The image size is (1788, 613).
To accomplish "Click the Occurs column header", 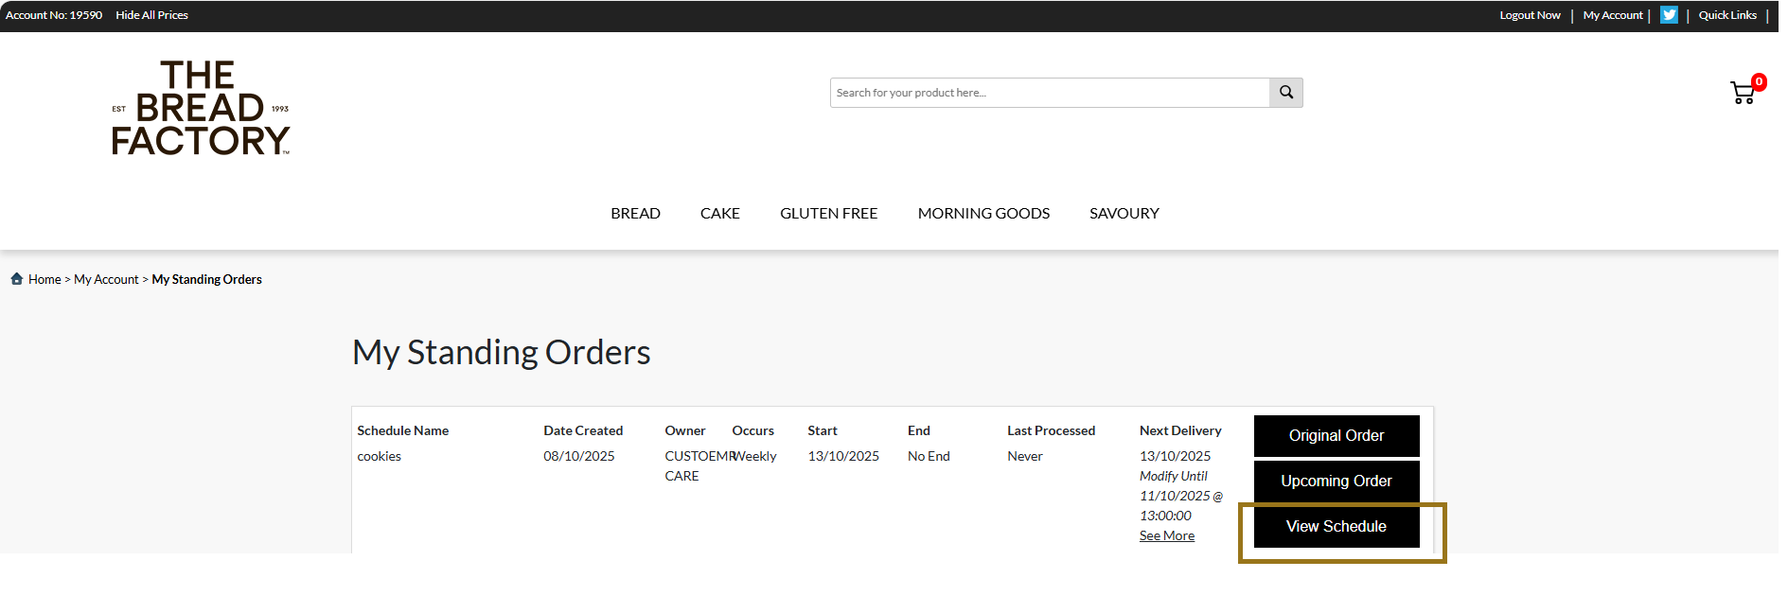I will (x=752, y=430).
